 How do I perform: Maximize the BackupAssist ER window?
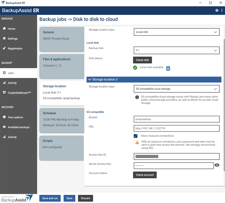(210, 3)
